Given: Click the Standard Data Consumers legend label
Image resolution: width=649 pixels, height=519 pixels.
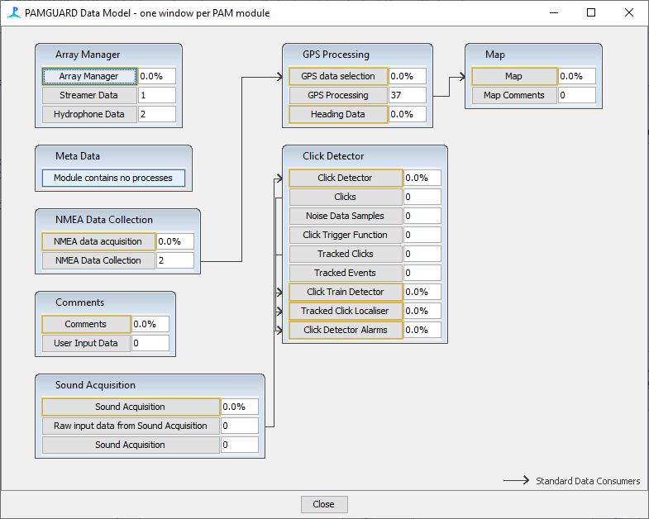Looking at the screenshot, I should [x=588, y=481].
